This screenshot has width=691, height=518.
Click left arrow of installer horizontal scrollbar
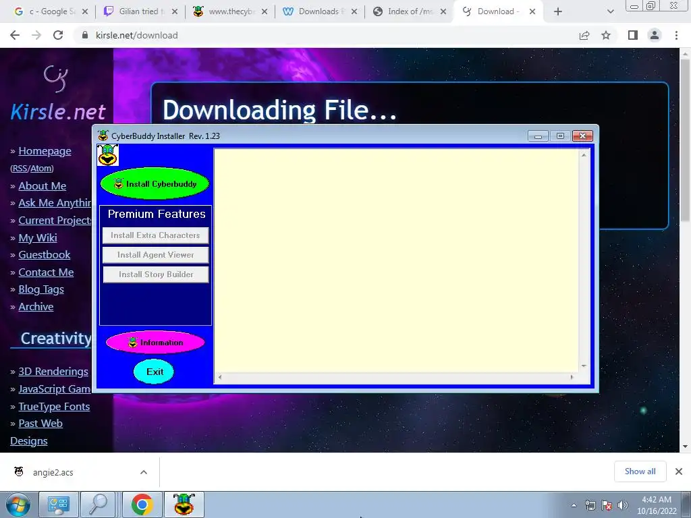[x=220, y=377]
